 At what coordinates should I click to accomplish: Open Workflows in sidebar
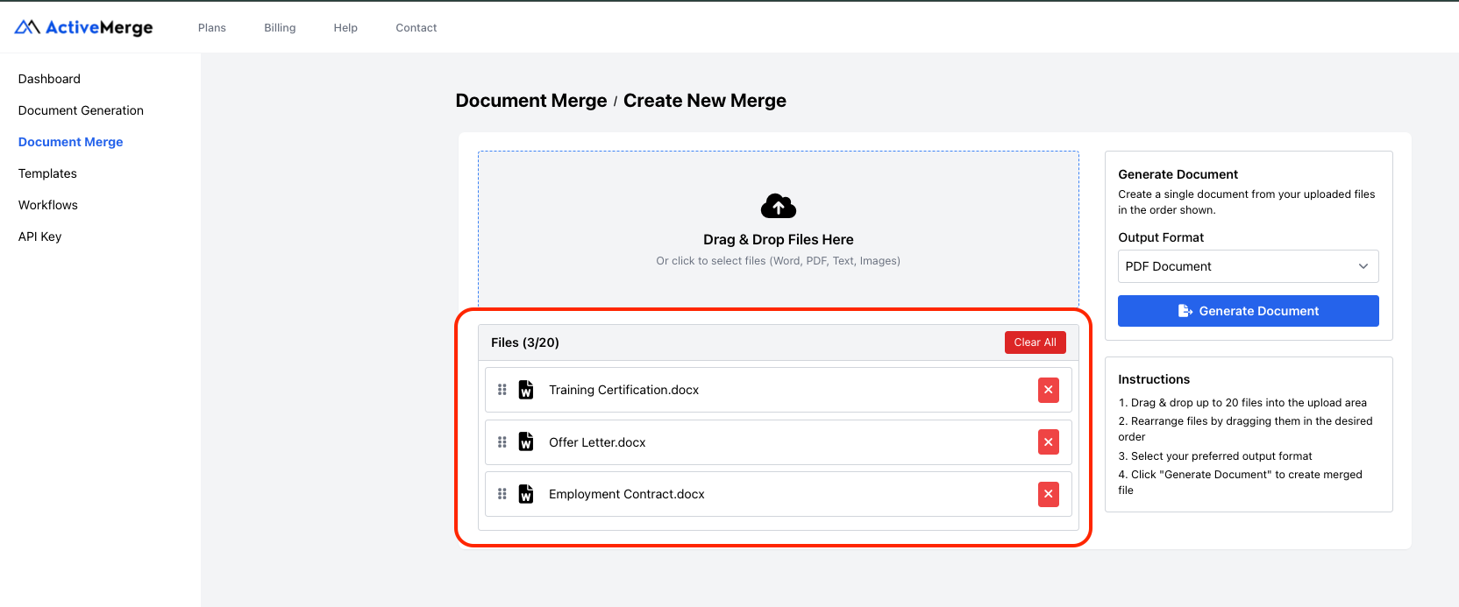pos(48,205)
